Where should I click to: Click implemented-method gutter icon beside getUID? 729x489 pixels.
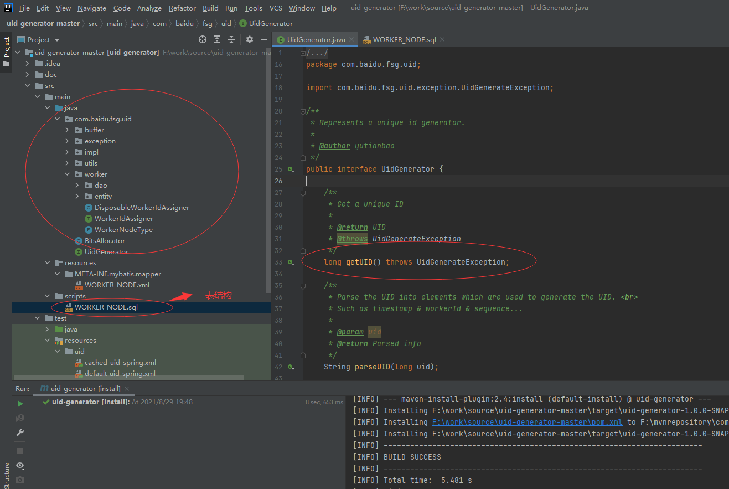291,262
